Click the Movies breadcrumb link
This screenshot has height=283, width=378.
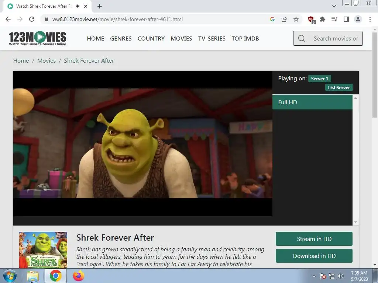pos(47,61)
